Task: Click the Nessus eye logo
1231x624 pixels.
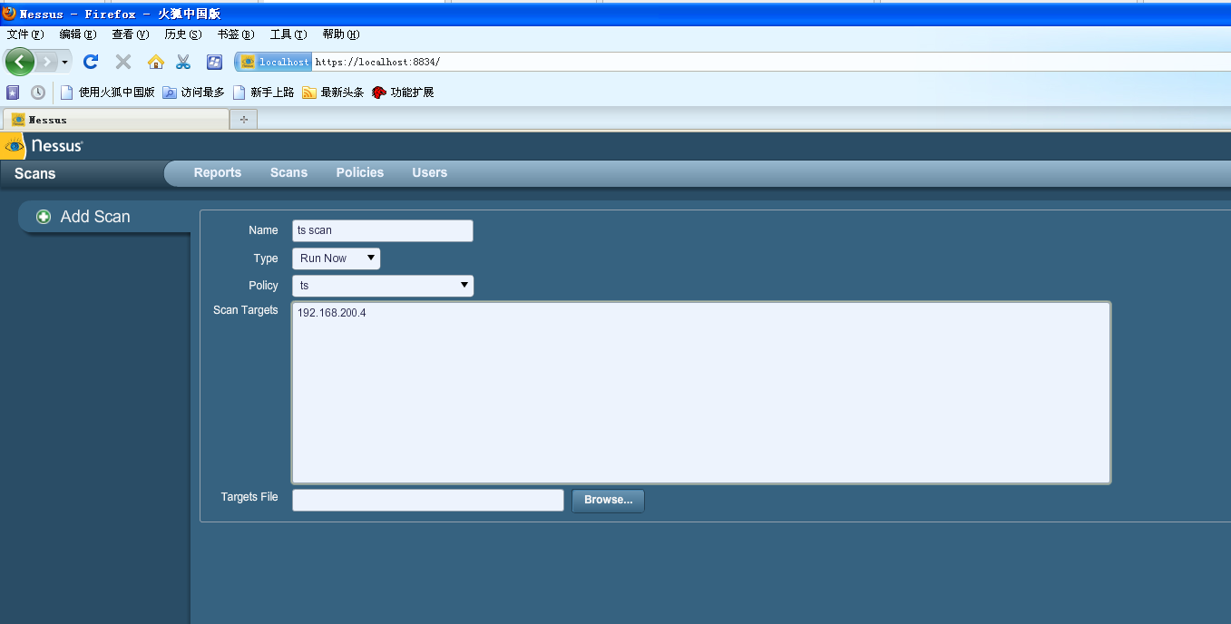Action: click(14, 146)
